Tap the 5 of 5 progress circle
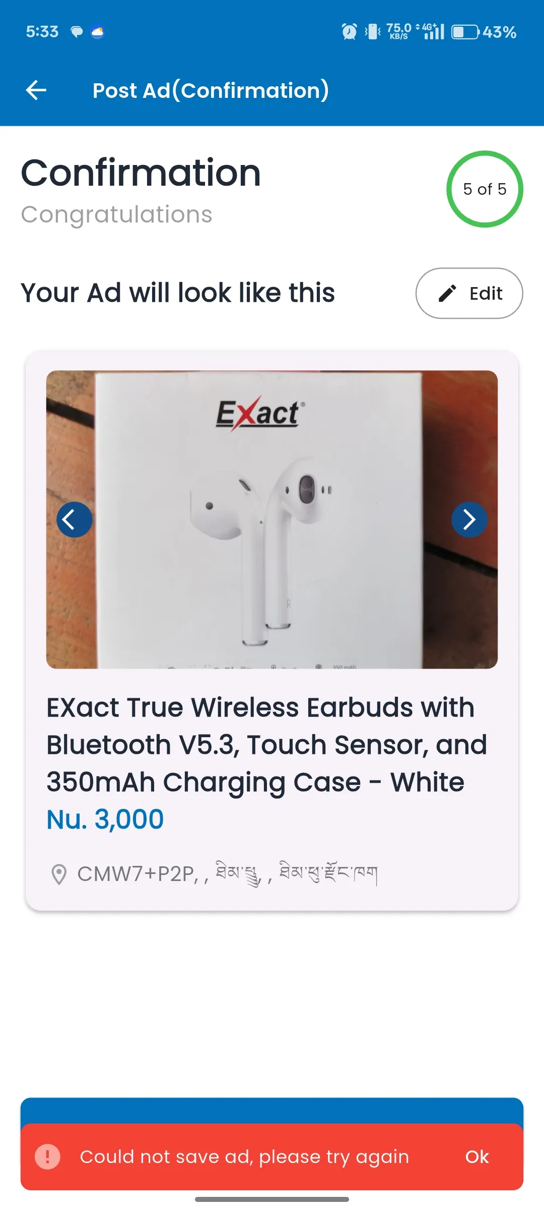This screenshot has width=544, height=1211. coord(485,189)
